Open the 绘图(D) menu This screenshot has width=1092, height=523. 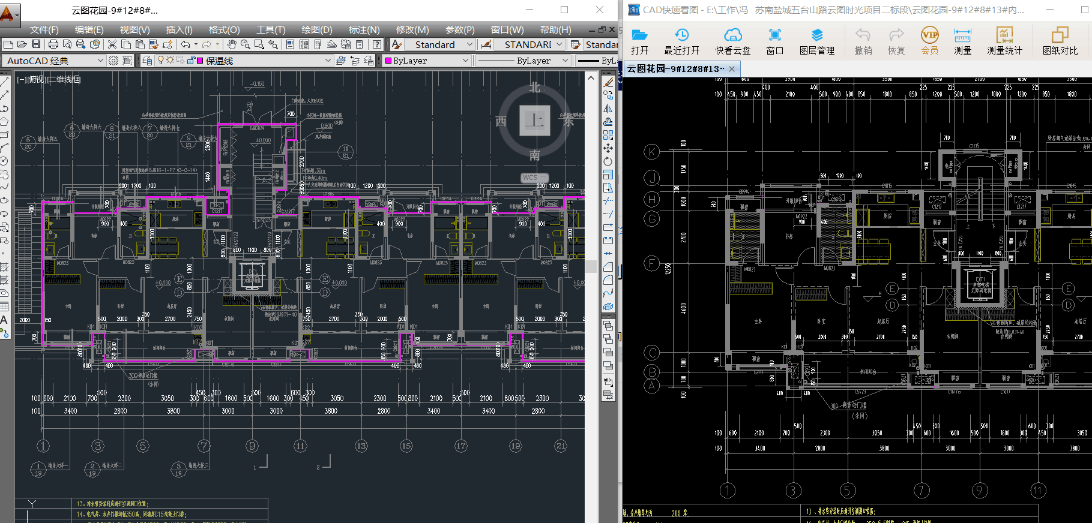pos(316,29)
